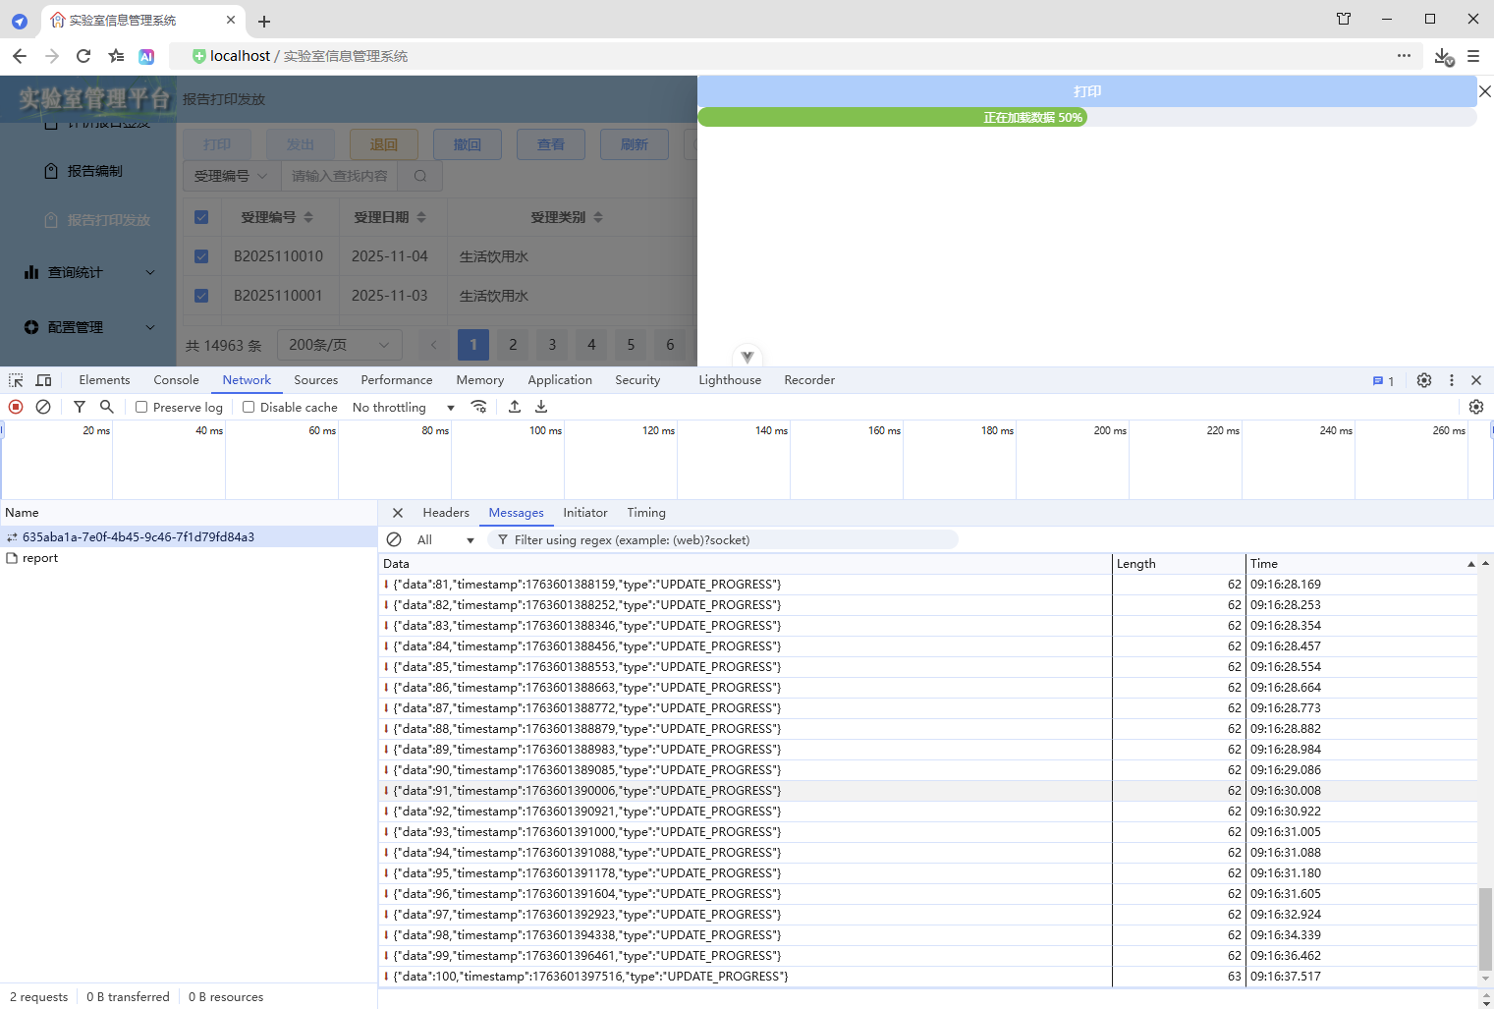Toggle the device toolbar icon
1494x1009 pixels.
point(43,380)
